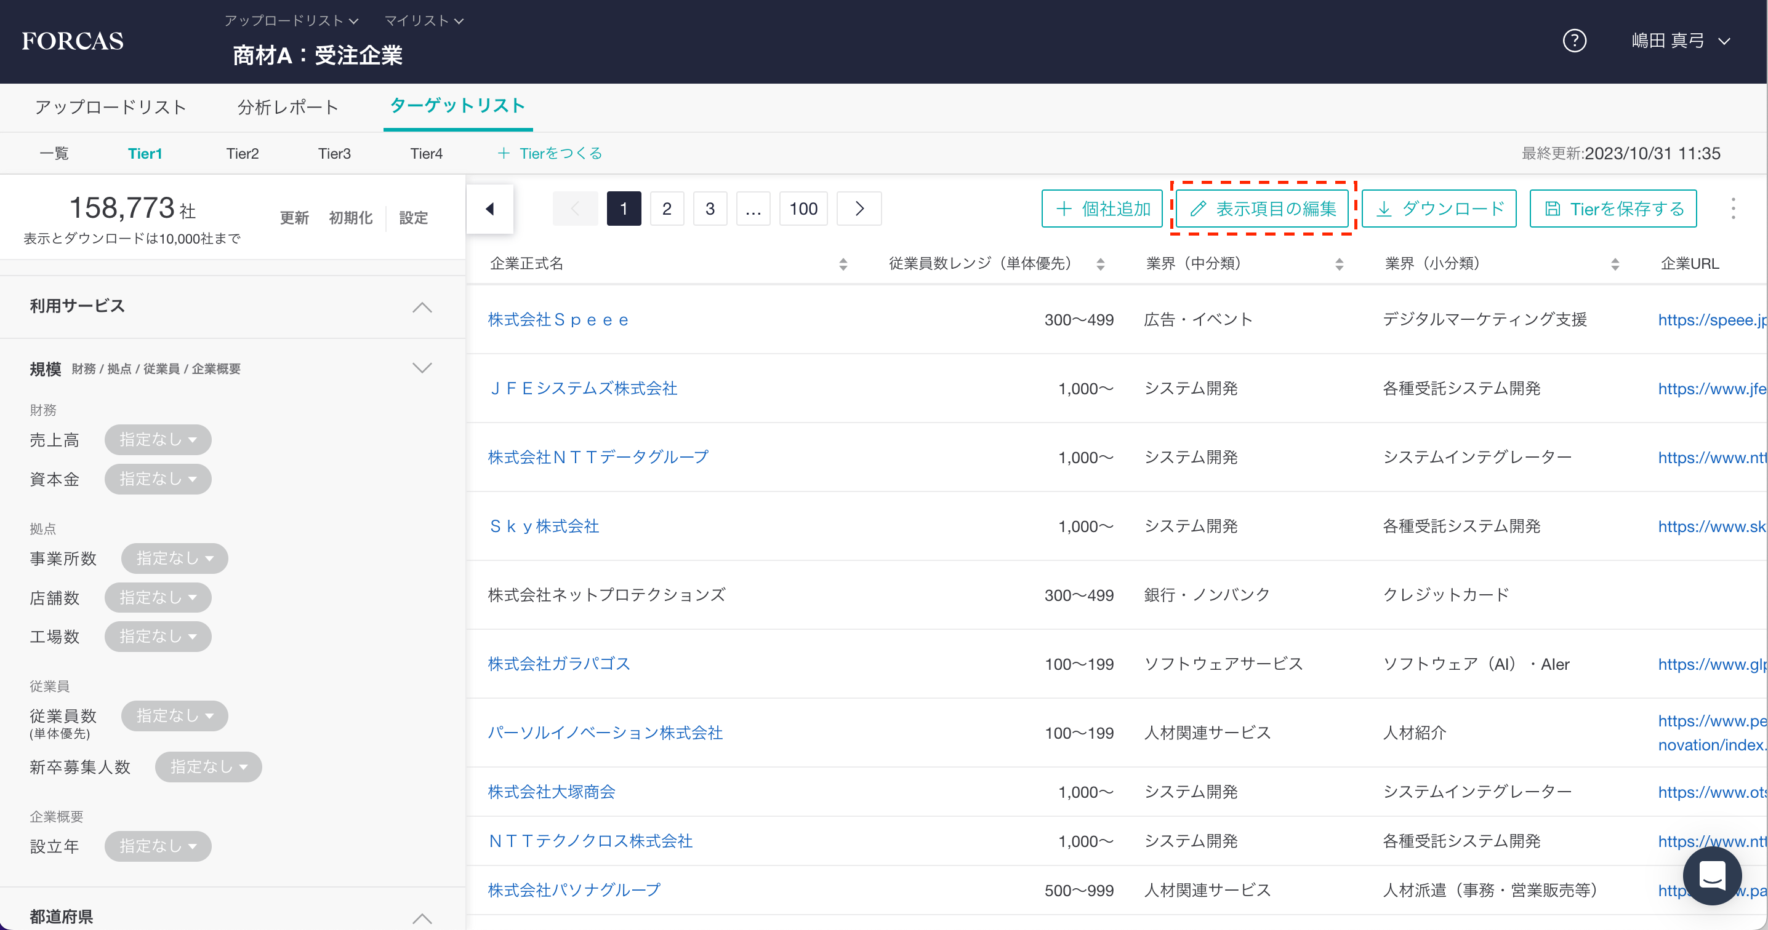This screenshot has height=930, width=1768.
Task: Collapse the left filter panel arrow
Action: 489,209
